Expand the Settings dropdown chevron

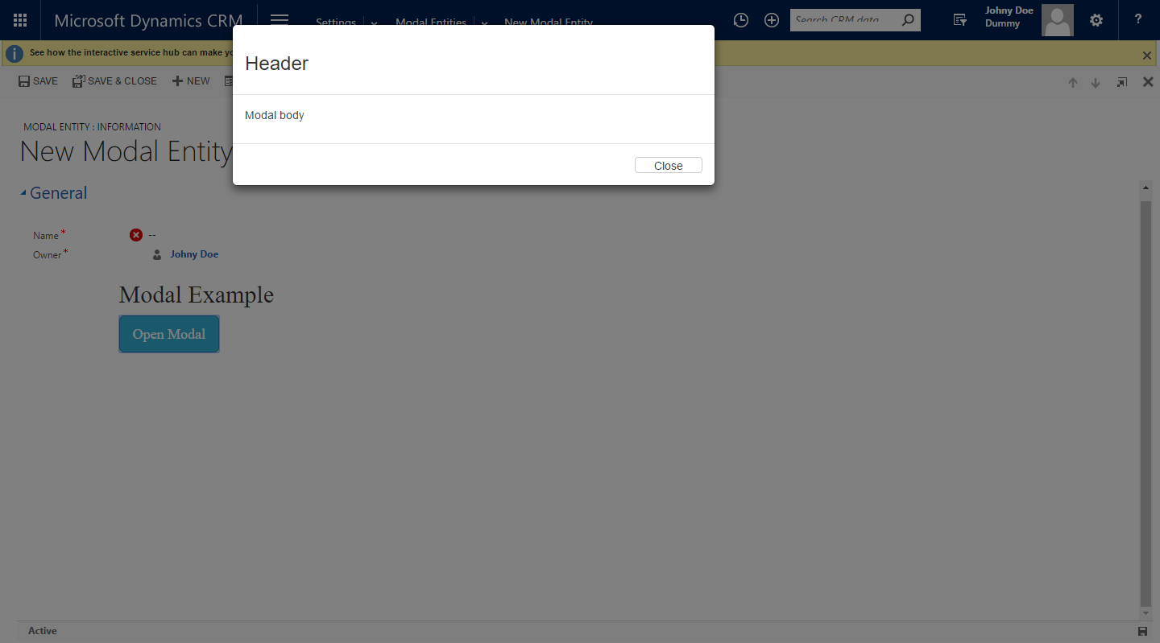[374, 23]
